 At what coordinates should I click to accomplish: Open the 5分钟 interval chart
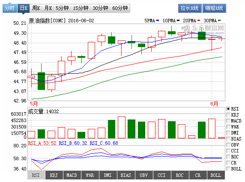[x=62, y=8]
